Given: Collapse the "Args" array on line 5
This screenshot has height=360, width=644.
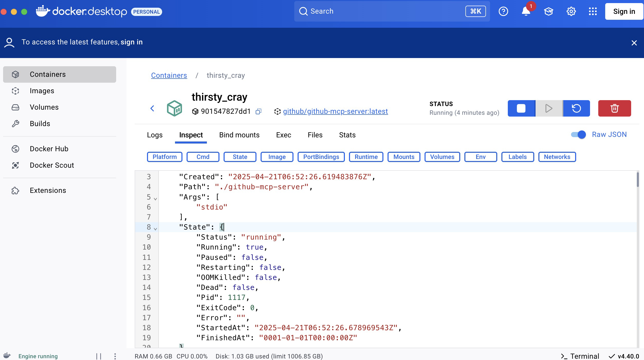Looking at the screenshot, I should (155, 199).
